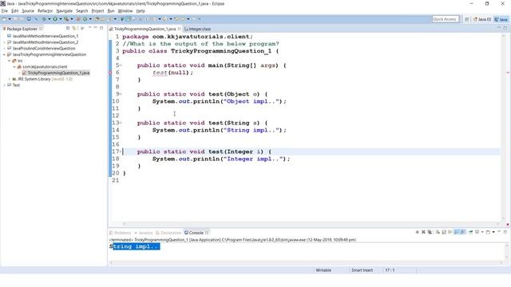Select JavaProsAndConsInterviewQuestion project
This screenshot has height=287, width=511.
coord(44,48)
